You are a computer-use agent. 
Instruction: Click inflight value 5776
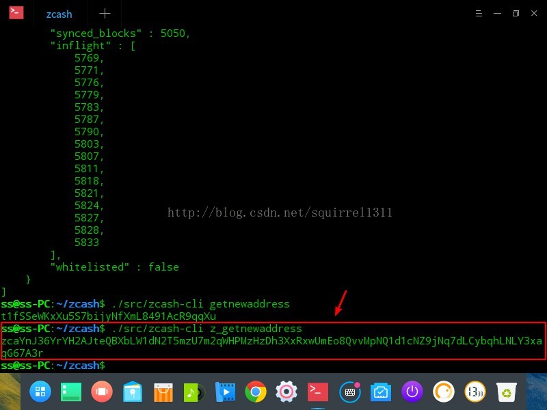[x=89, y=83]
